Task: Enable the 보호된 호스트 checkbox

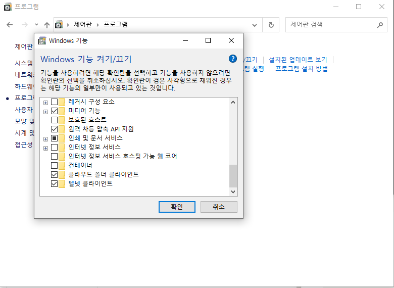Action: [x=54, y=120]
